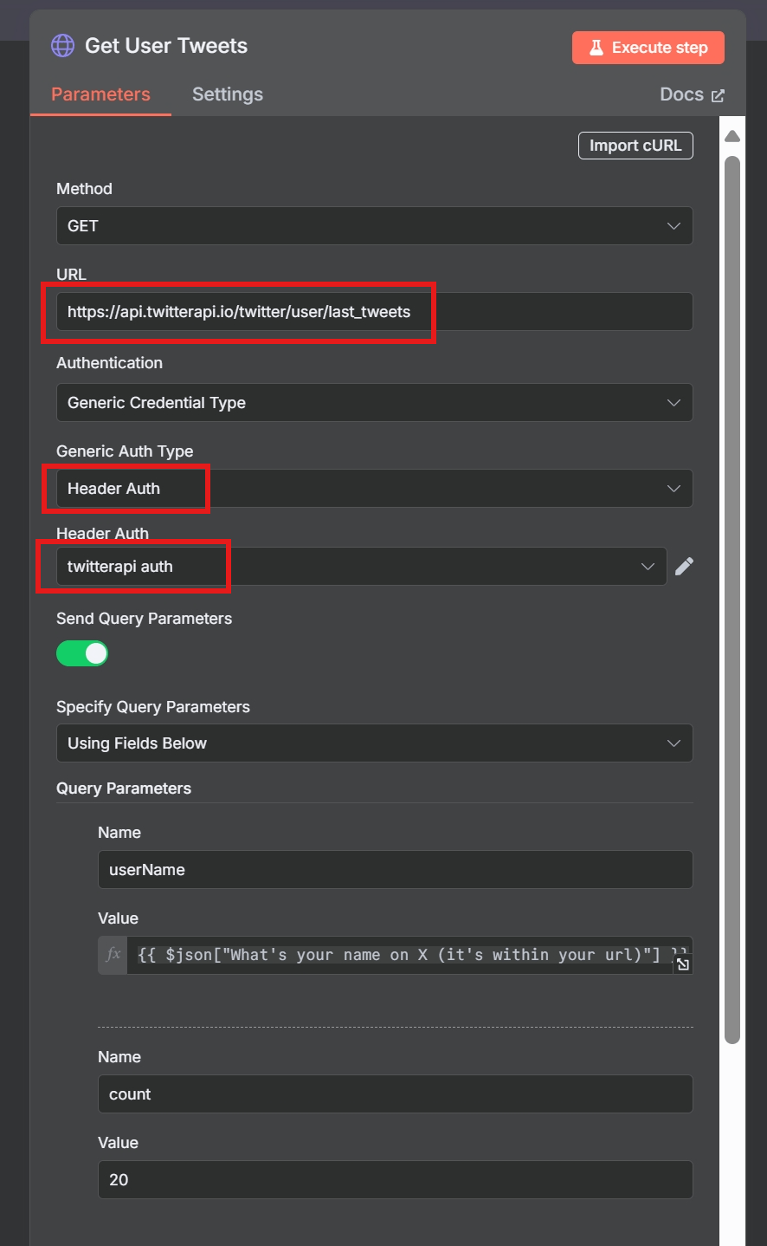
Task: Expand the Authentication dropdown
Action: pos(374,403)
